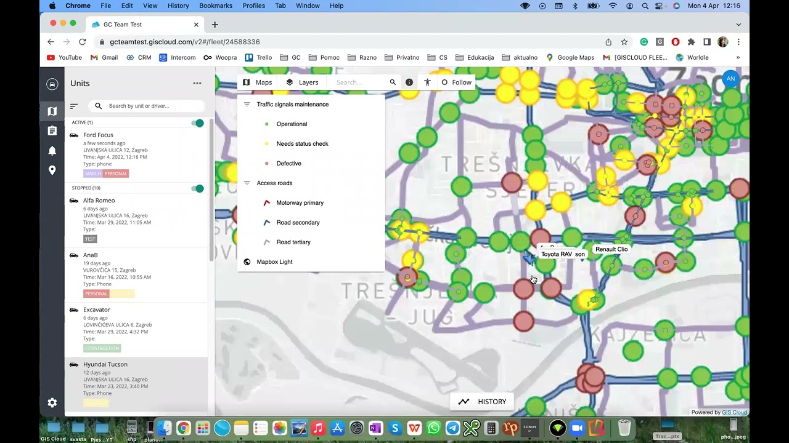Screen dimensions: 789x443
Task: Open the Bookmarks menu
Action: click(216, 6)
